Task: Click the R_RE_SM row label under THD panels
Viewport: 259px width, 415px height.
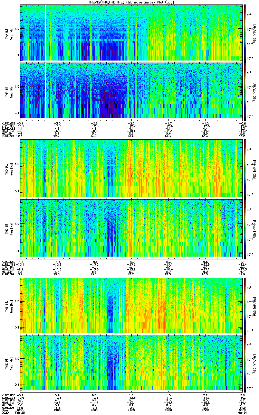Action: click(x=8, y=274)
